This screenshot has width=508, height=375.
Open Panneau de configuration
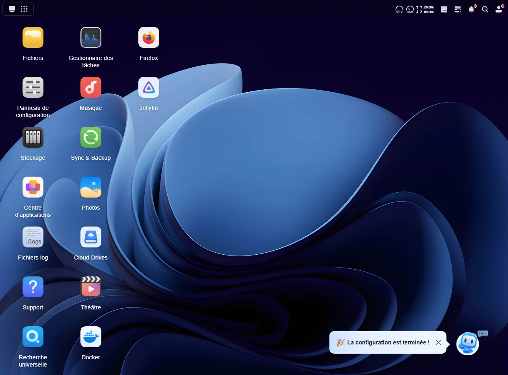(33, 88)
